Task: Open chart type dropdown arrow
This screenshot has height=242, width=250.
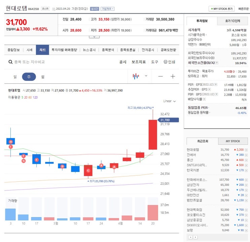Action: tap(146, 76)
